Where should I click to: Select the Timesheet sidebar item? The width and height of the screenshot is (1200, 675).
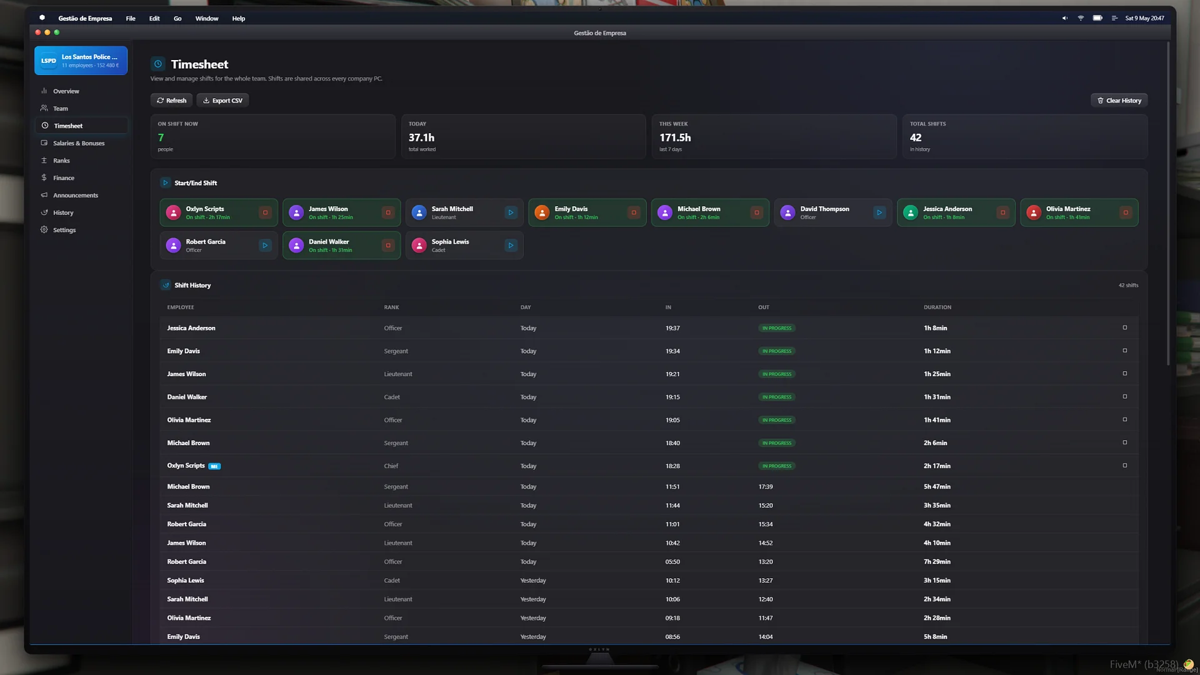(81, 126)
